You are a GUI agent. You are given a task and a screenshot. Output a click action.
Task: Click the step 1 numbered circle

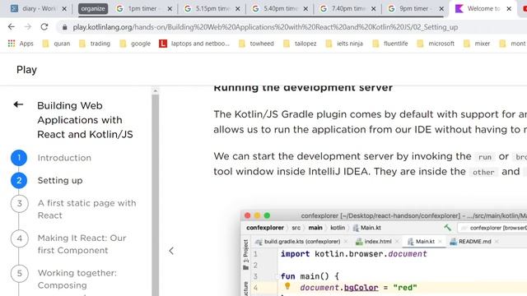(19, 158)
